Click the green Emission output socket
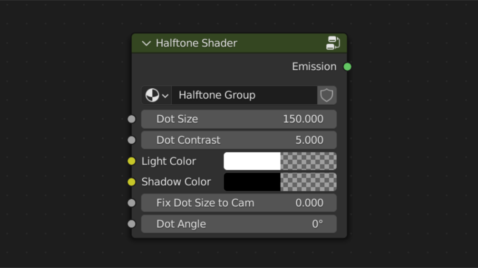The image size is (478, 268). click(347, 67)
